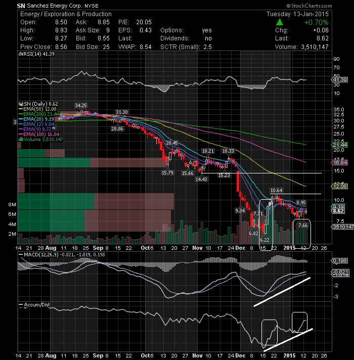
Task: Click the 10.64 price high annotation
Action: click(x=277, y=190)
